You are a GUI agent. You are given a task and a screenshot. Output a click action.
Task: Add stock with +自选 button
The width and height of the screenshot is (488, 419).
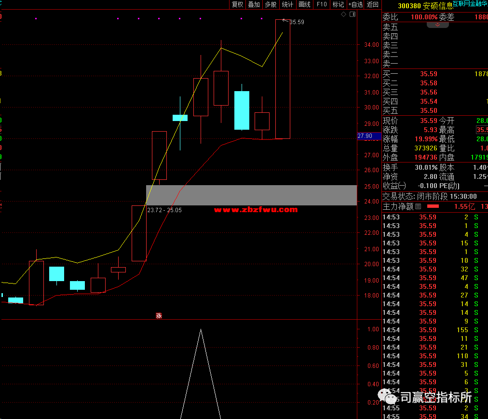[356, 4]
